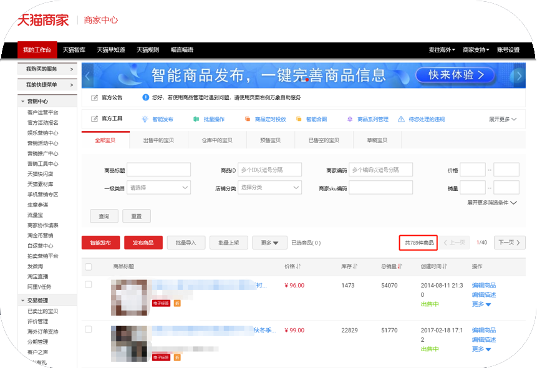The width and height of the screenshot is (537, 368).
Task: Click the green 批量操作 icon
Action: click(196, 119)
